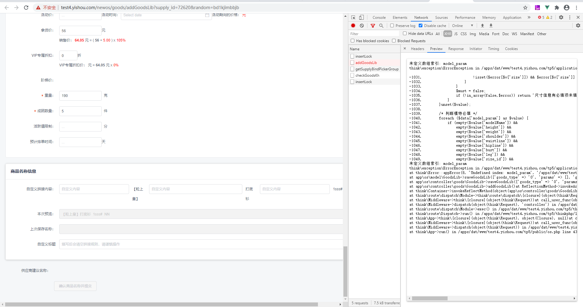Open Chrome three-dot menu

576,8
